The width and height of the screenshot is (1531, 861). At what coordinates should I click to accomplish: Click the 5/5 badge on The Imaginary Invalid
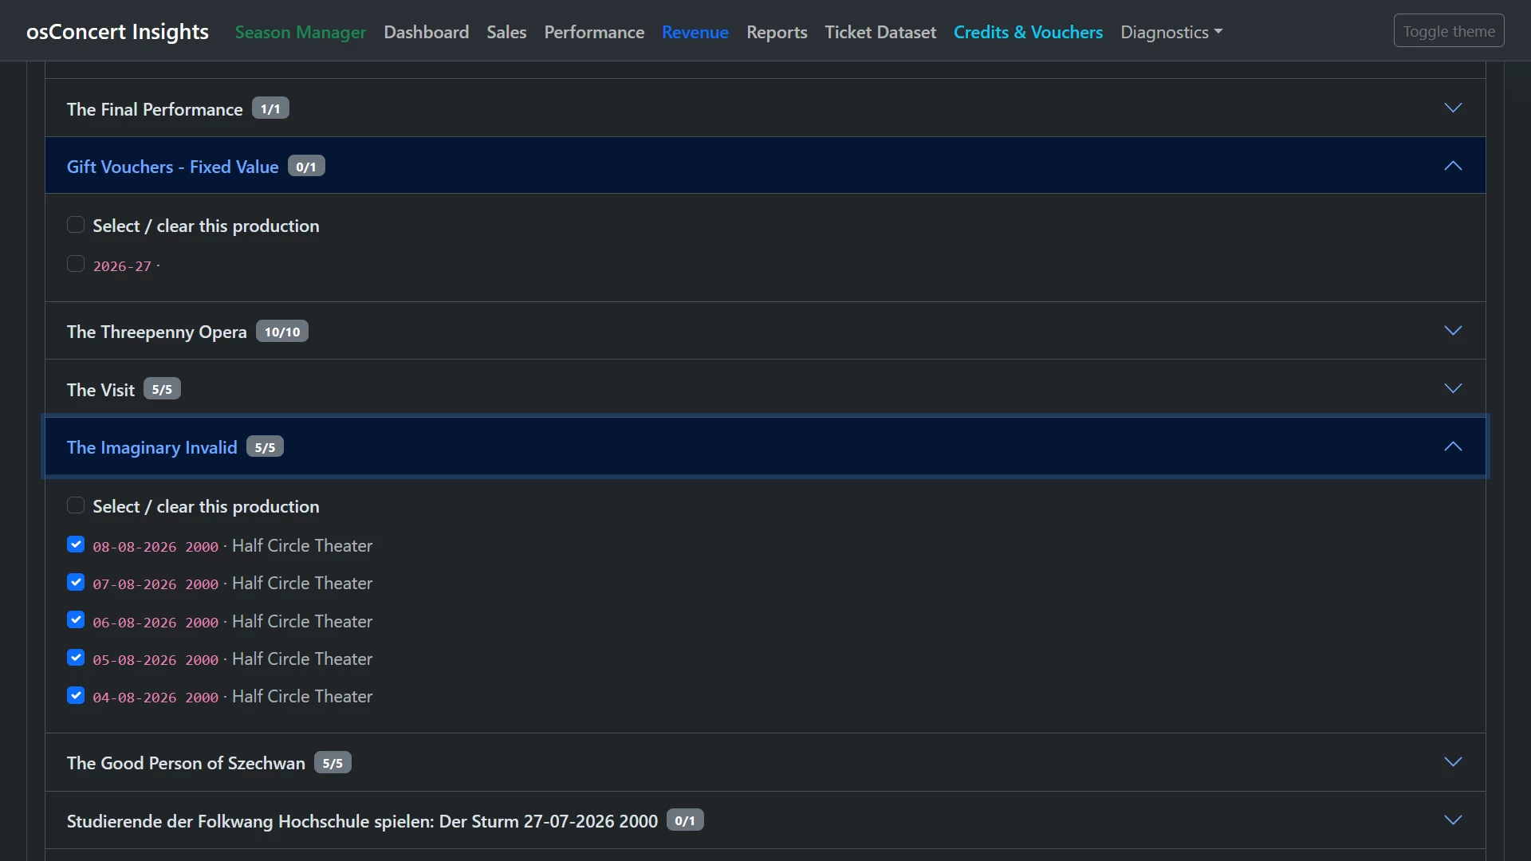click(265, 446)
